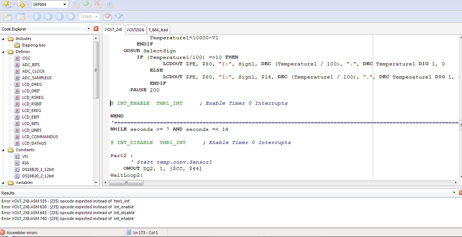Click the ICD Compile icon in second toolbar
Viewport: 462px width, 237px height.
(x=7, y=17)
